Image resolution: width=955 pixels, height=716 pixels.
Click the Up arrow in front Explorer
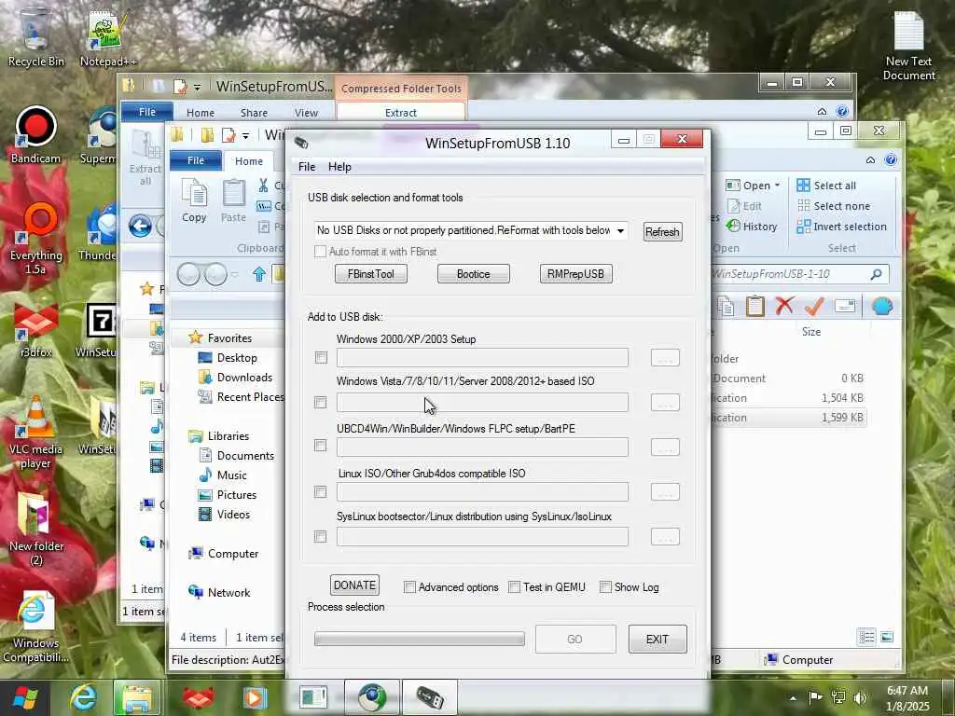click(259, 274)
